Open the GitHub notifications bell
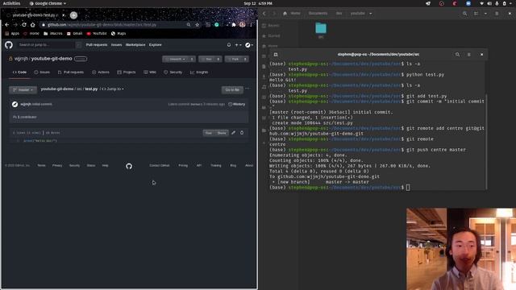The height and width of the screenshot is (290, 516). [229, 45]
